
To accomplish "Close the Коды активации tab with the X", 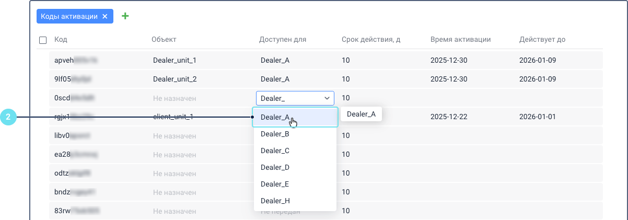I will click(105, 16).
